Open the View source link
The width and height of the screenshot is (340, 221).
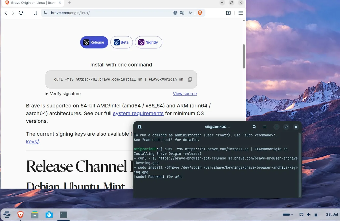185,94
